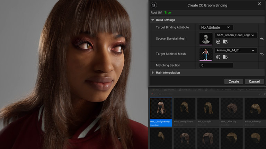This screenshot has height=149, width=266.
Task: Reset Target Skeletal Mesh to default value
Action: (262, 54)
